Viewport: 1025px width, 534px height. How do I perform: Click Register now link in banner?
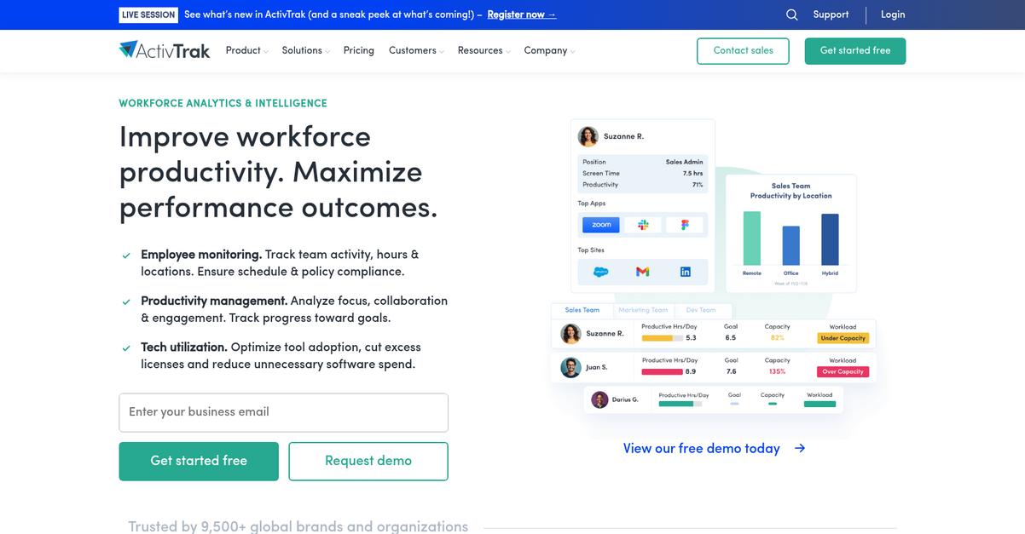(521, 14)
